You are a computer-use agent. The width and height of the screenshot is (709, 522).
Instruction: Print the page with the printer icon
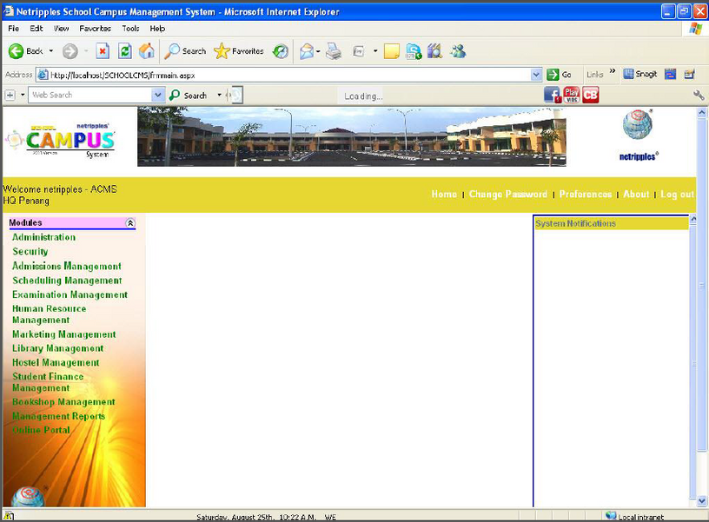[x=334, y=51]
